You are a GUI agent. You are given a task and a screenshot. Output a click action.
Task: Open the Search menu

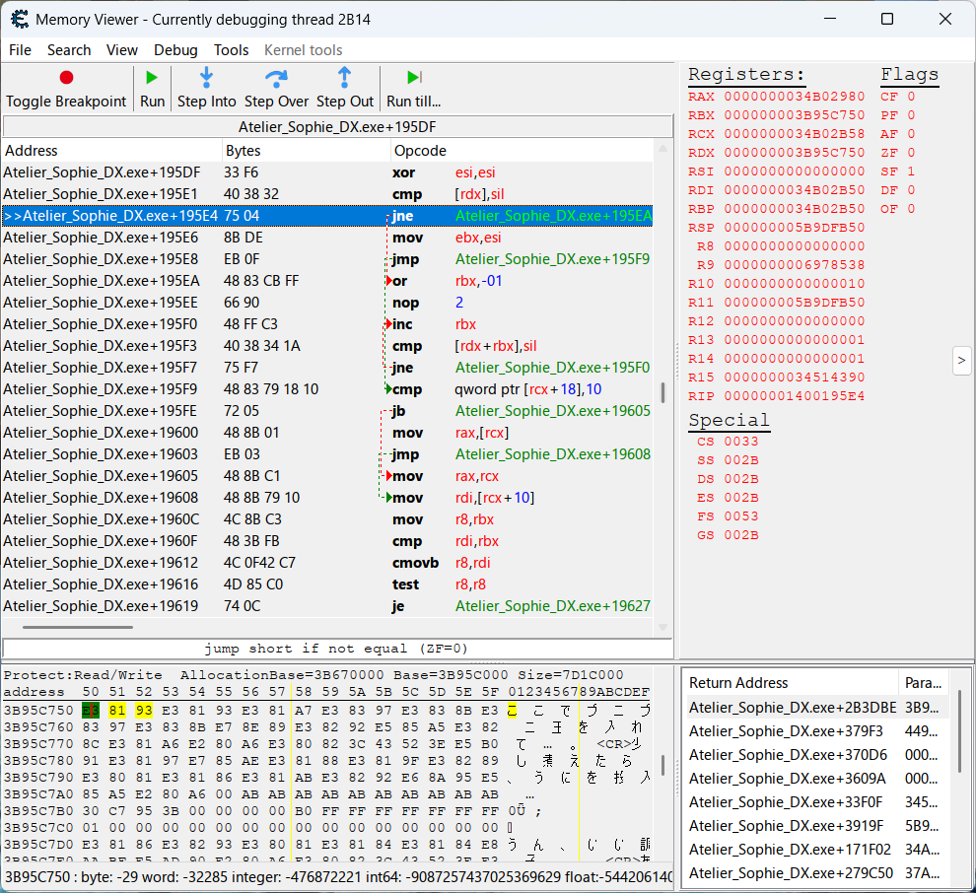tap(69, 50)
